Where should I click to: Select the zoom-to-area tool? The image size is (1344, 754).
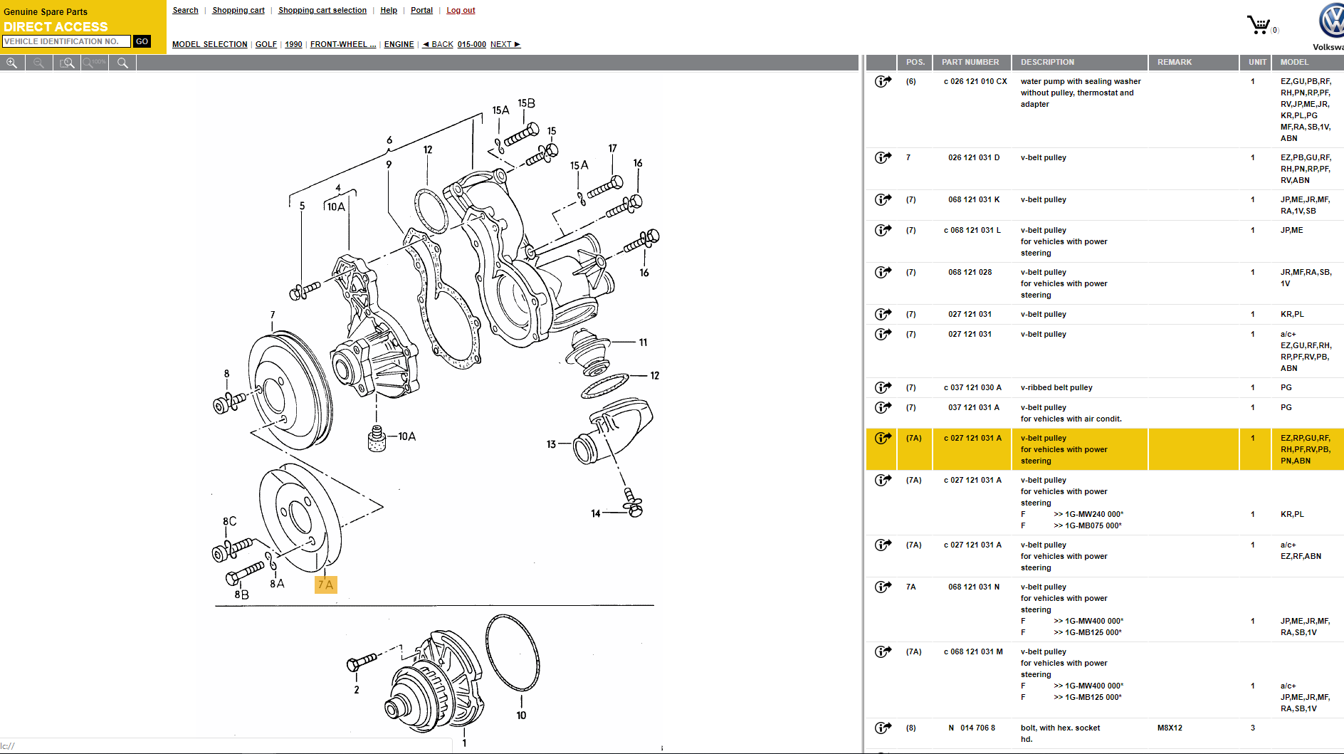pos(67,63)
